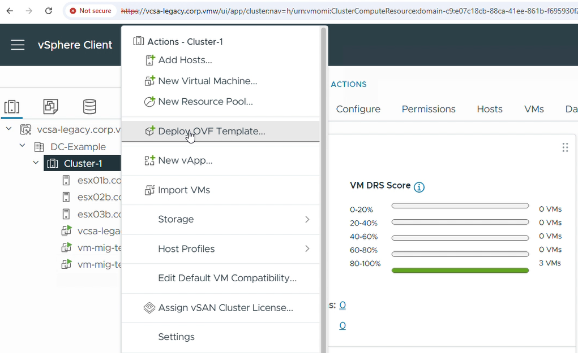Screen dimensions: 578x353
Task: Collapse the vcsa-legacy.corp vCenter node
Action: pos(9,129)
